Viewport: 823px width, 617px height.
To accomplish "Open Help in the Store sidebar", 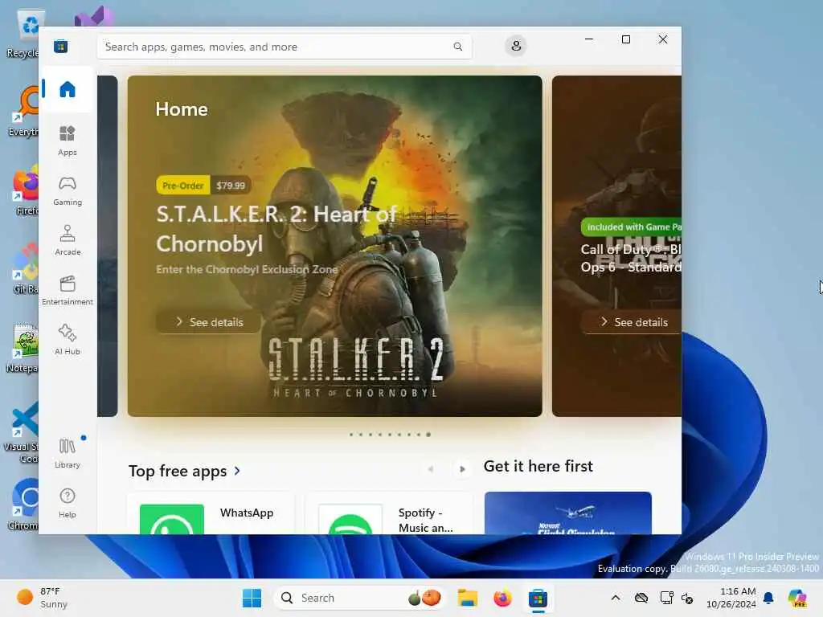I will [x=68, y=503].
